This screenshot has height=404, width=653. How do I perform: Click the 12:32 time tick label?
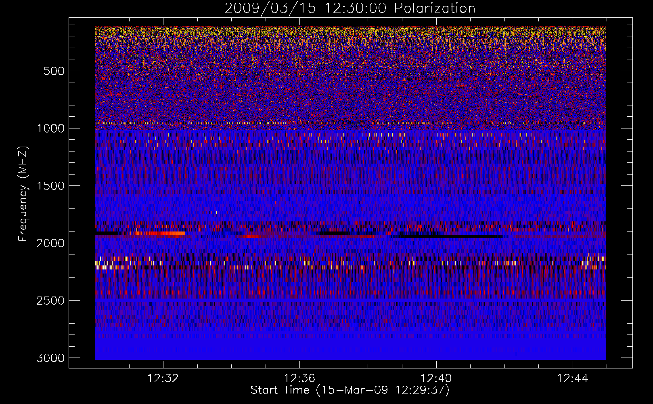click(x=163, y=379)
